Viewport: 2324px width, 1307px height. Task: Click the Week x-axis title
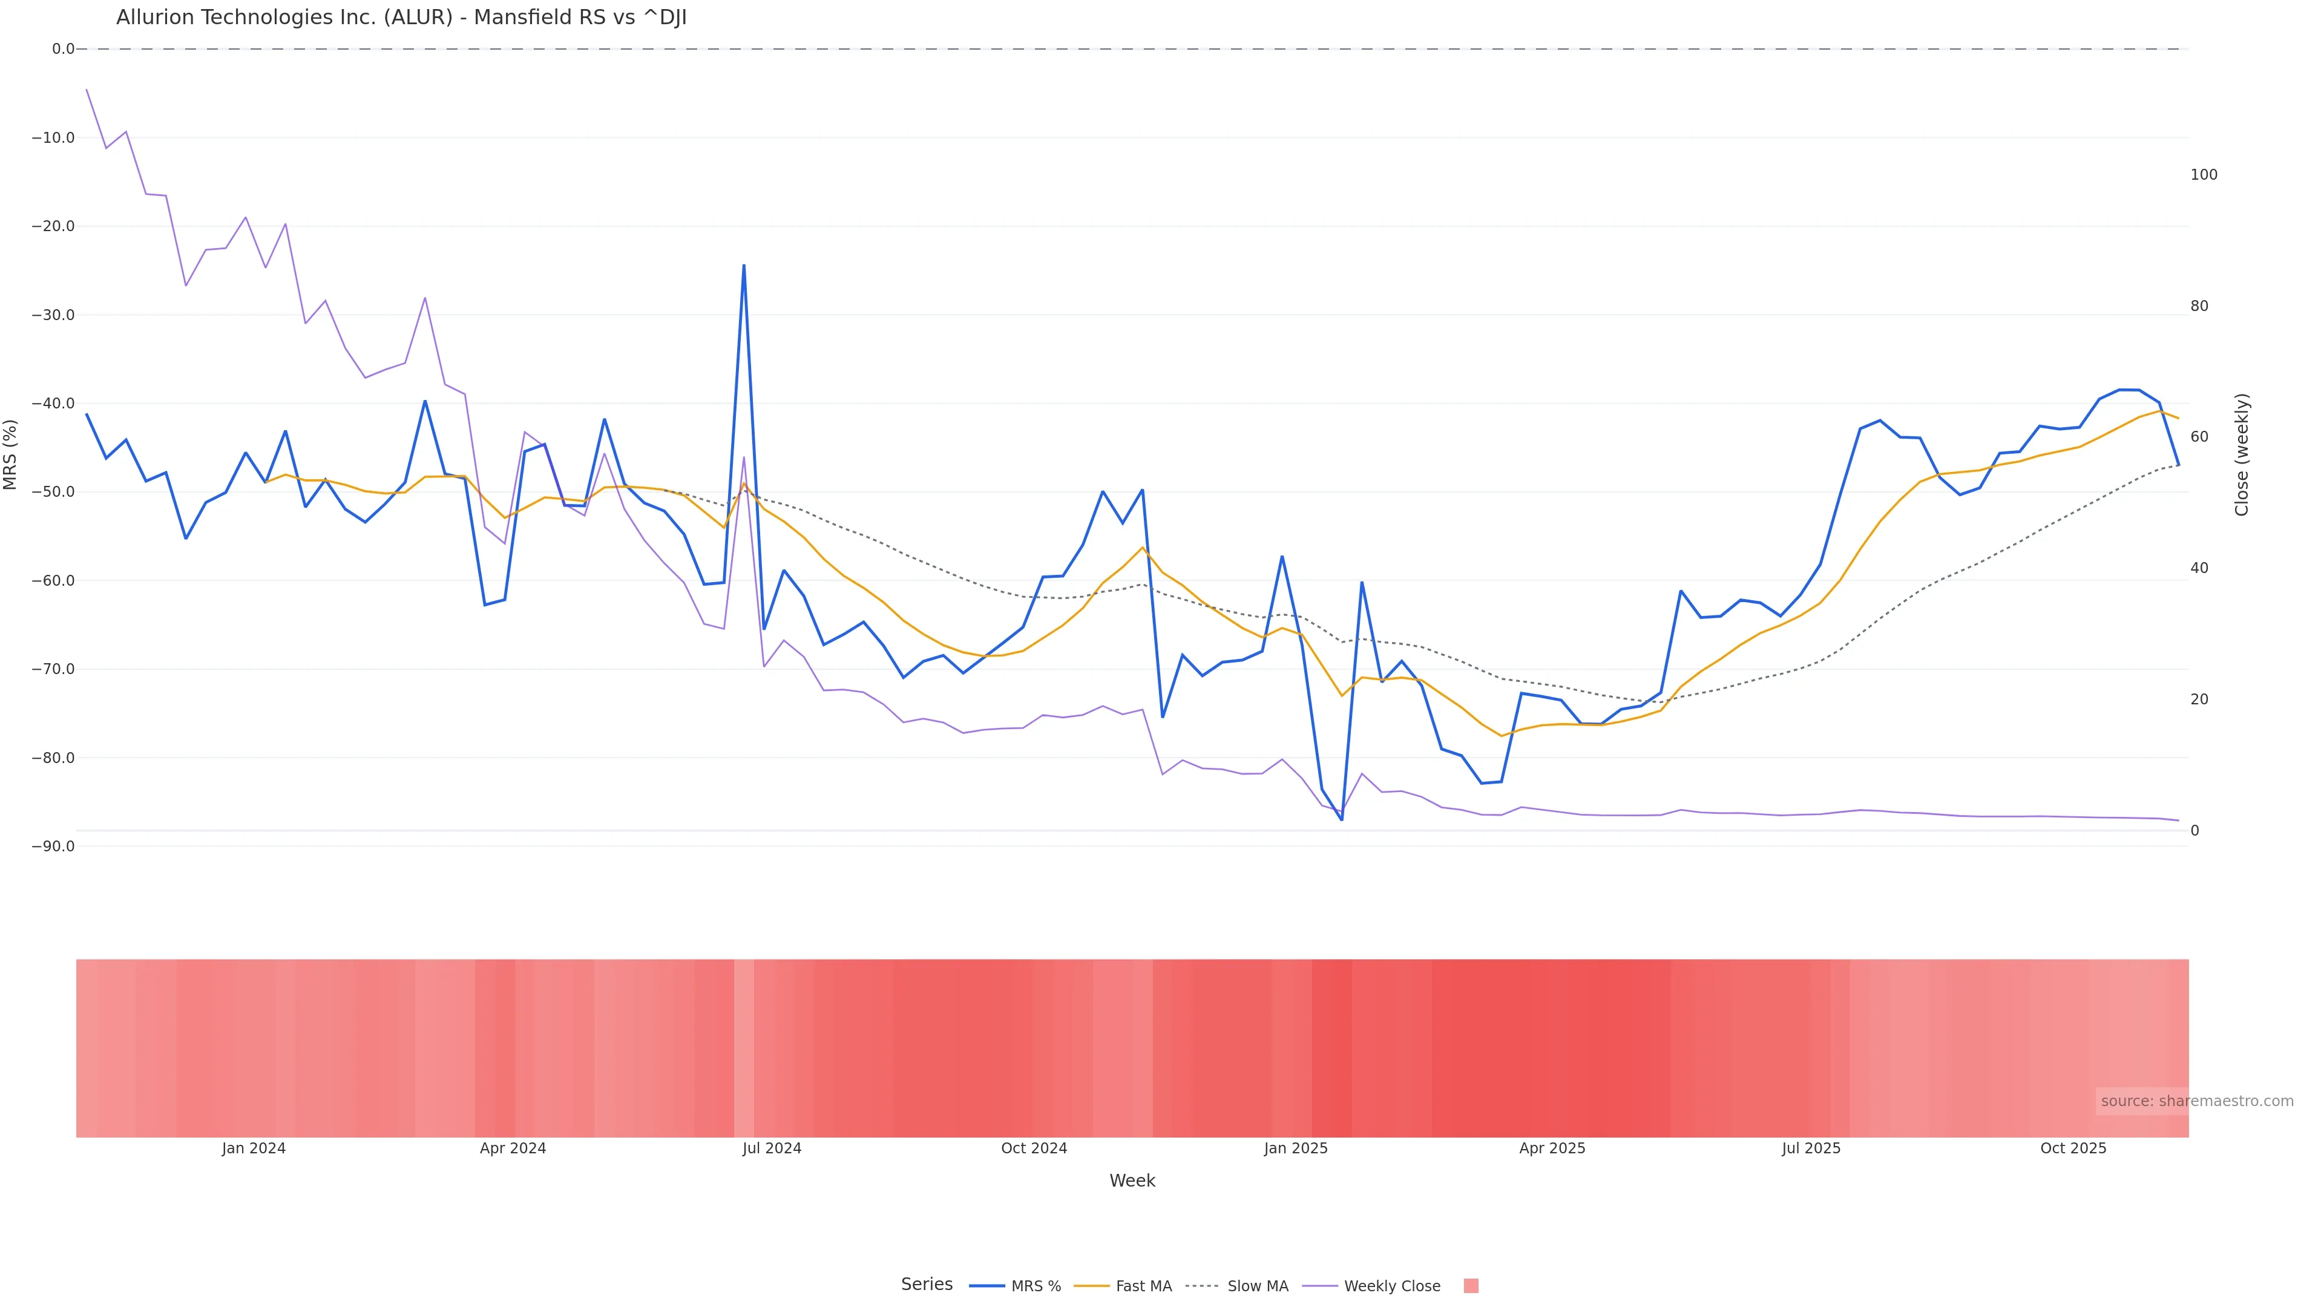point(1131,1181)
